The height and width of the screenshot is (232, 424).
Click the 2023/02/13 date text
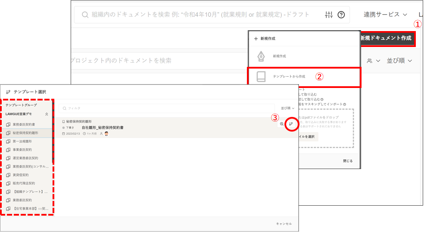[x=73, y=134]
